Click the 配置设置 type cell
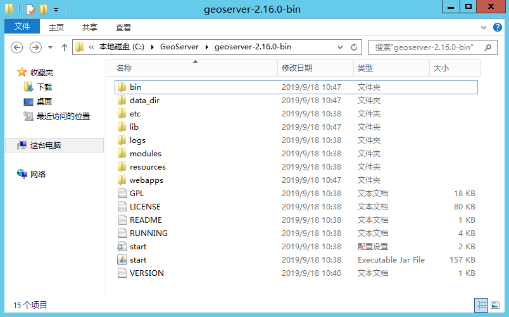Screen dimensions: 509x317 (373, 247)
